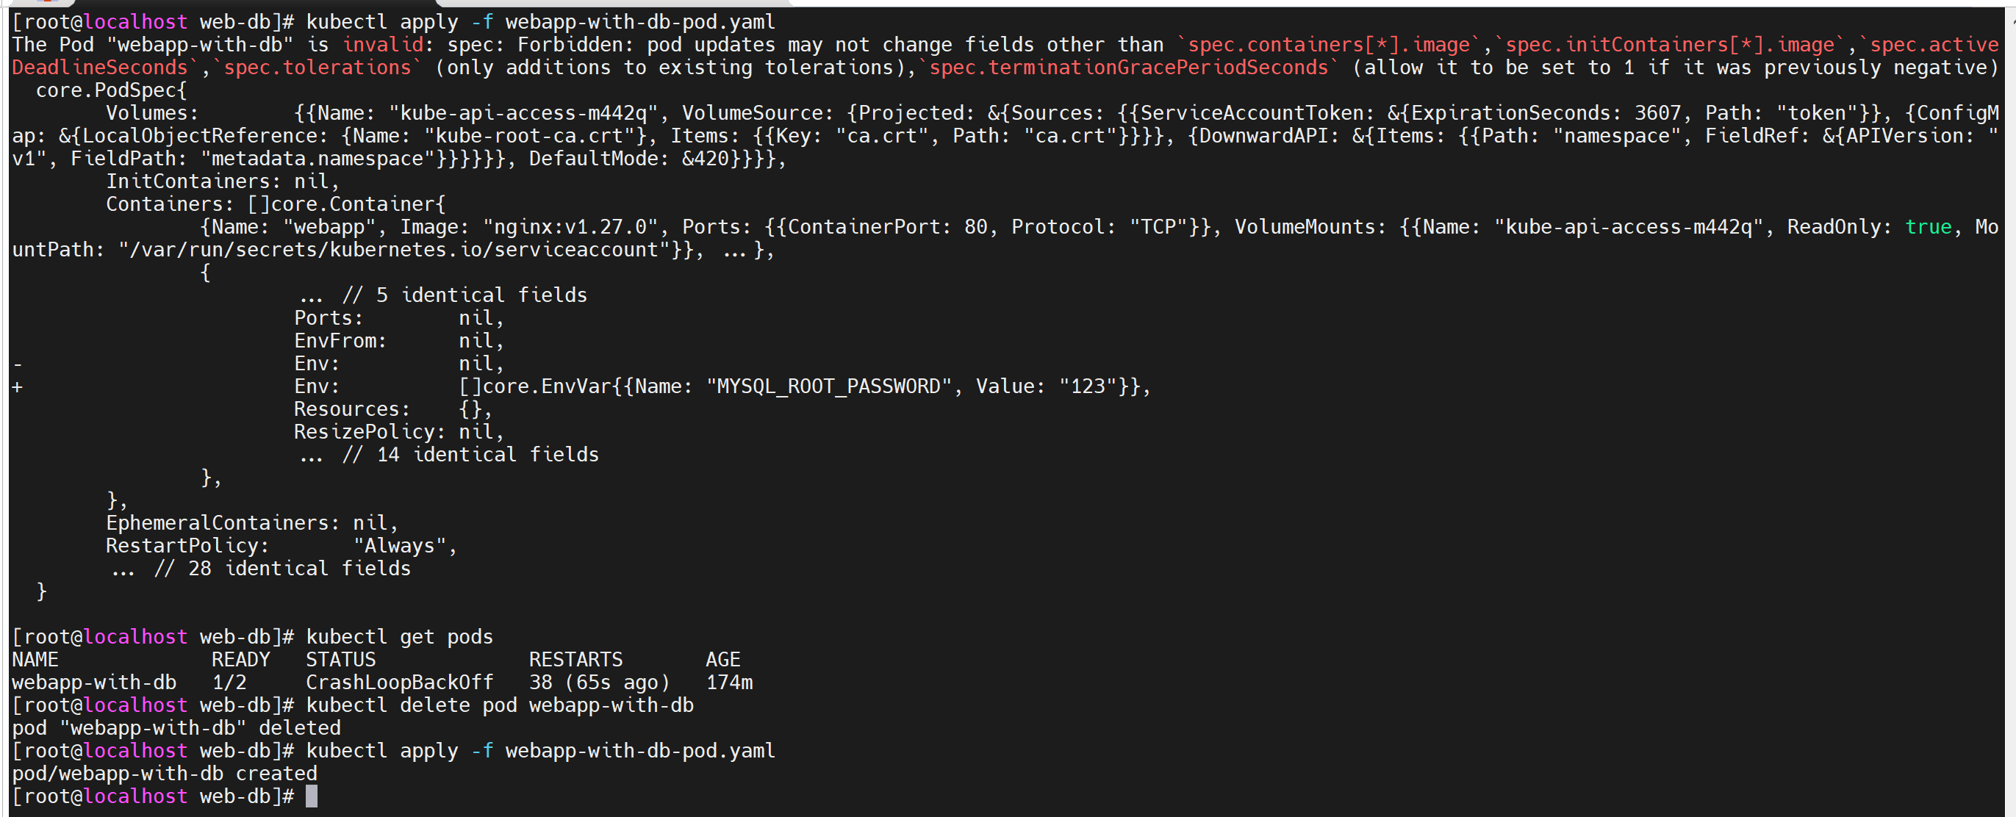Image resolution: width=2016 pixels, height=817 pixels.
Task: Click the CrashLoopBackOff status text
Action: [x=399, y=683]
